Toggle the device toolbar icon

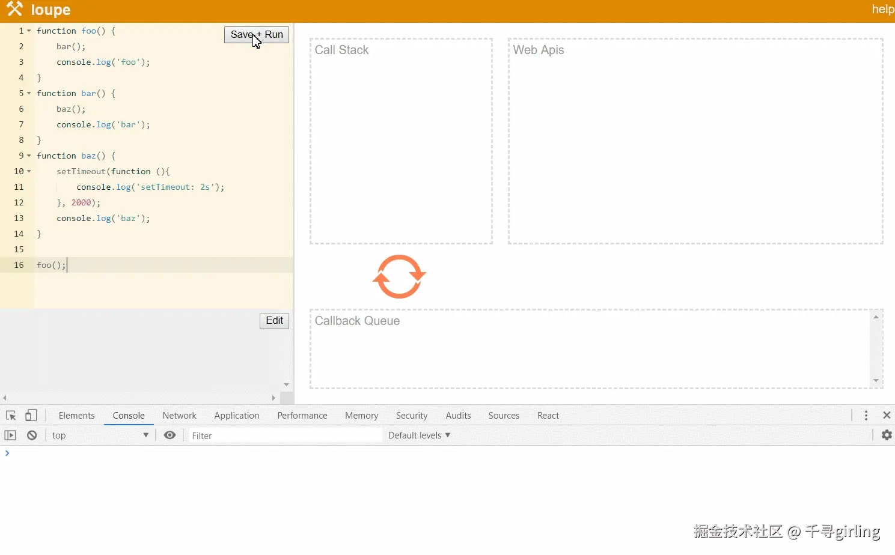tap(31, 416)
